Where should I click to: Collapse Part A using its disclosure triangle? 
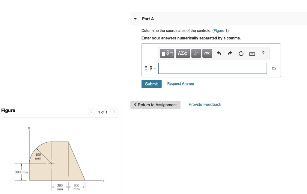click(x=135, y=19)
